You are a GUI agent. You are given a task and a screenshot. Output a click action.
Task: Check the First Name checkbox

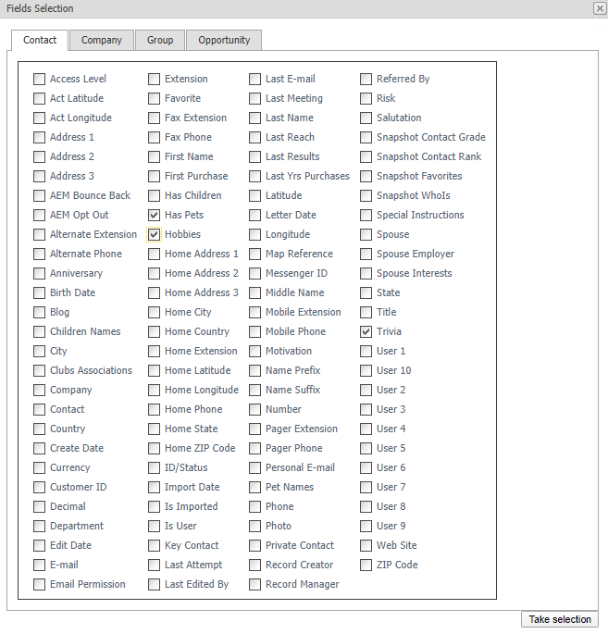coord(154,156)
